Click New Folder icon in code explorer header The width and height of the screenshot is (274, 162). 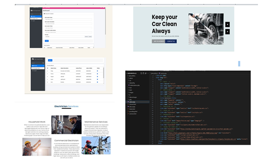coord(143,73)
